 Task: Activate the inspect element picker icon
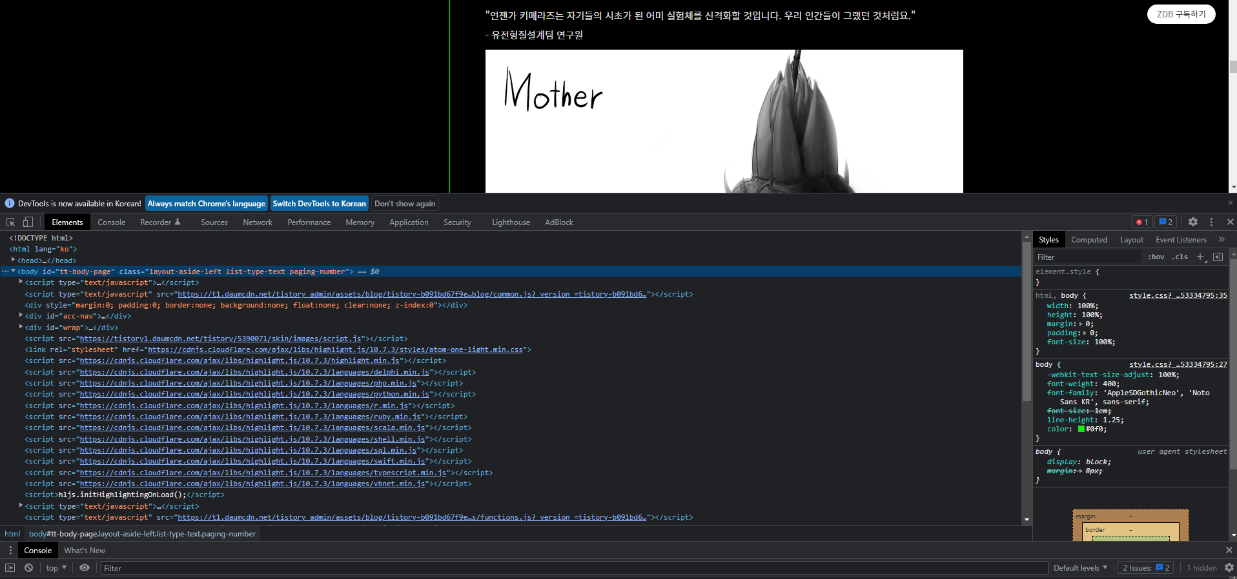coord(11,222)
